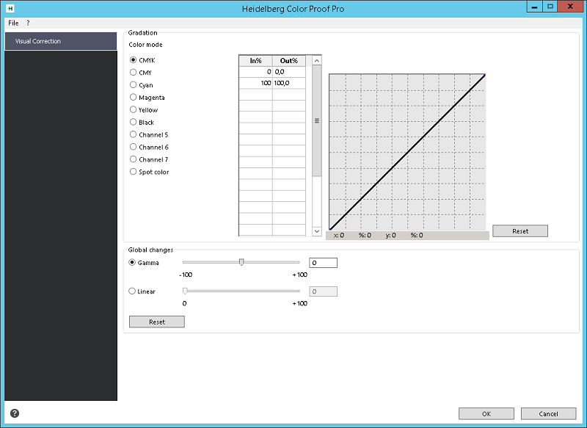Click the Gamma slider handle

click(241, 262)
